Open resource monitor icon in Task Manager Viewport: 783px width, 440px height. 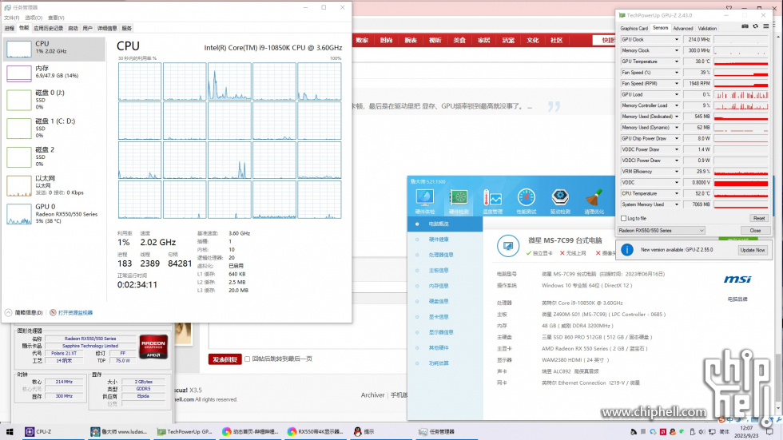(53, 313)
